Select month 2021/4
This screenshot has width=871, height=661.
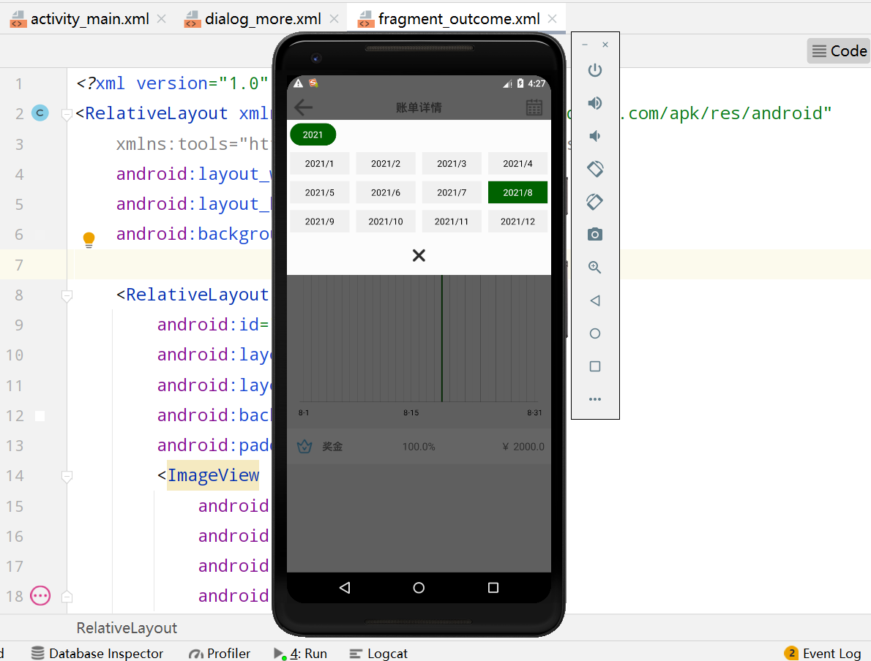[517, 163]
